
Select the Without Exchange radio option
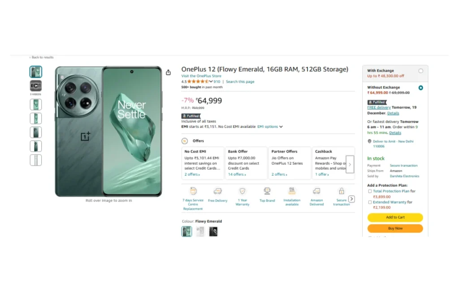point(420,88)
